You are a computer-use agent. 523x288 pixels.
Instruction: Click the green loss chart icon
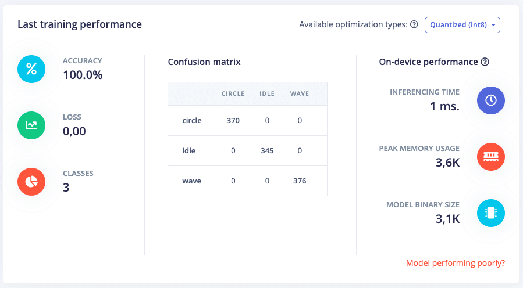pyautogui.click(x=31, y=125)
